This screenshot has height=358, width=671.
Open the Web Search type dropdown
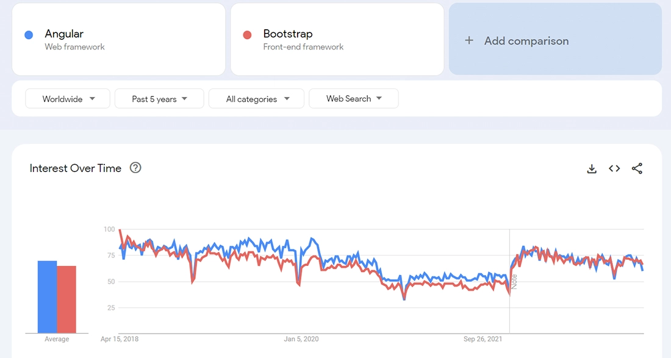[353, 99]
